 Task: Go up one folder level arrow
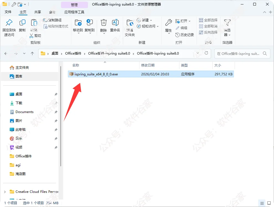click(x=32, y=53)
